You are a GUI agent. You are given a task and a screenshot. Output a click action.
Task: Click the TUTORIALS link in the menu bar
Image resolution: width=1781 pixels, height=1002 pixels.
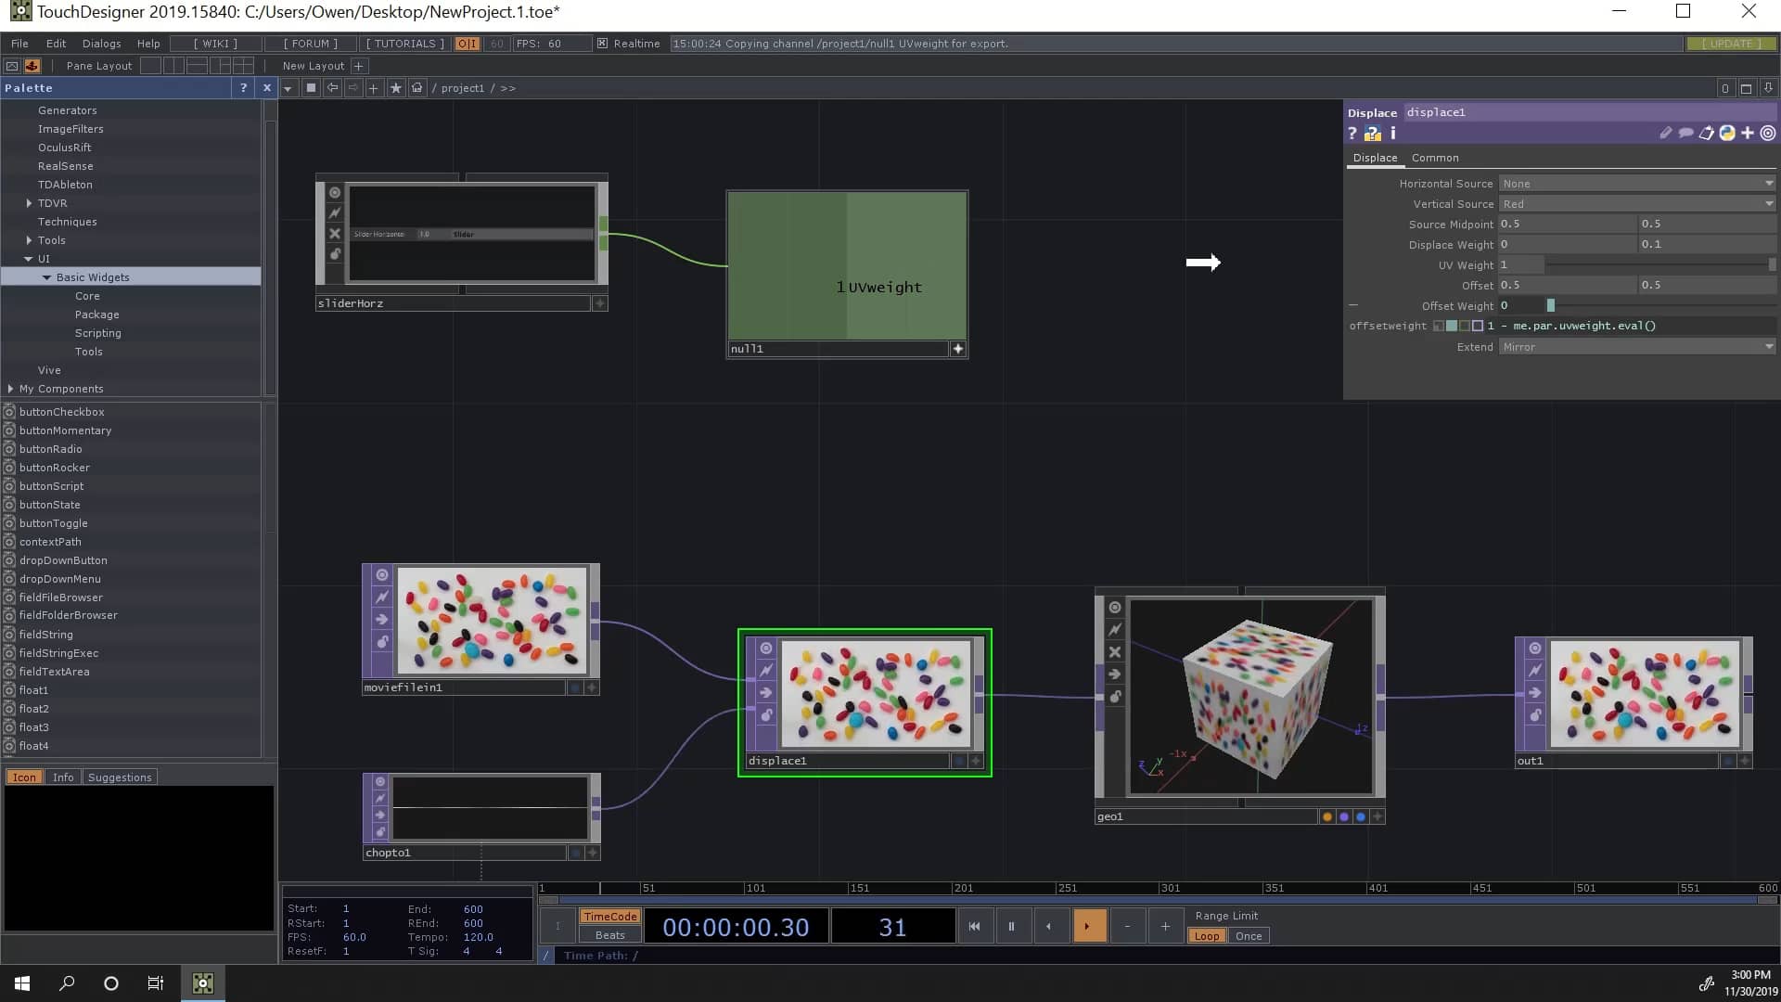coord(404,43)
